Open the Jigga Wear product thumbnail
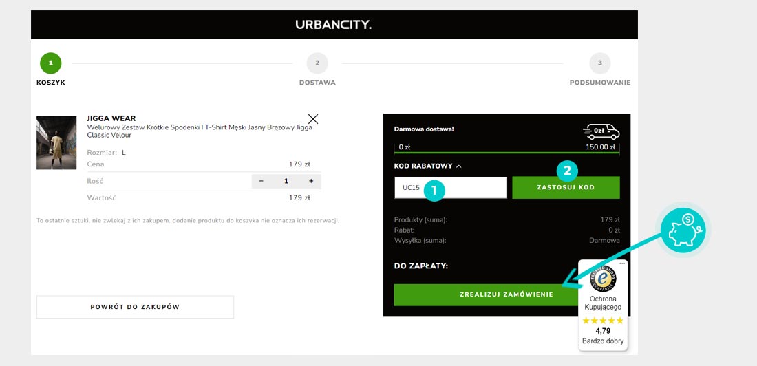Image resolution: width=757 pixels, height=366 pixels. coord(56,142)
